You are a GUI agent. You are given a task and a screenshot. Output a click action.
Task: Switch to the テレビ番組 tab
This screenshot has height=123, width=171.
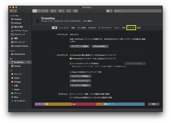[x=81, y=28]
